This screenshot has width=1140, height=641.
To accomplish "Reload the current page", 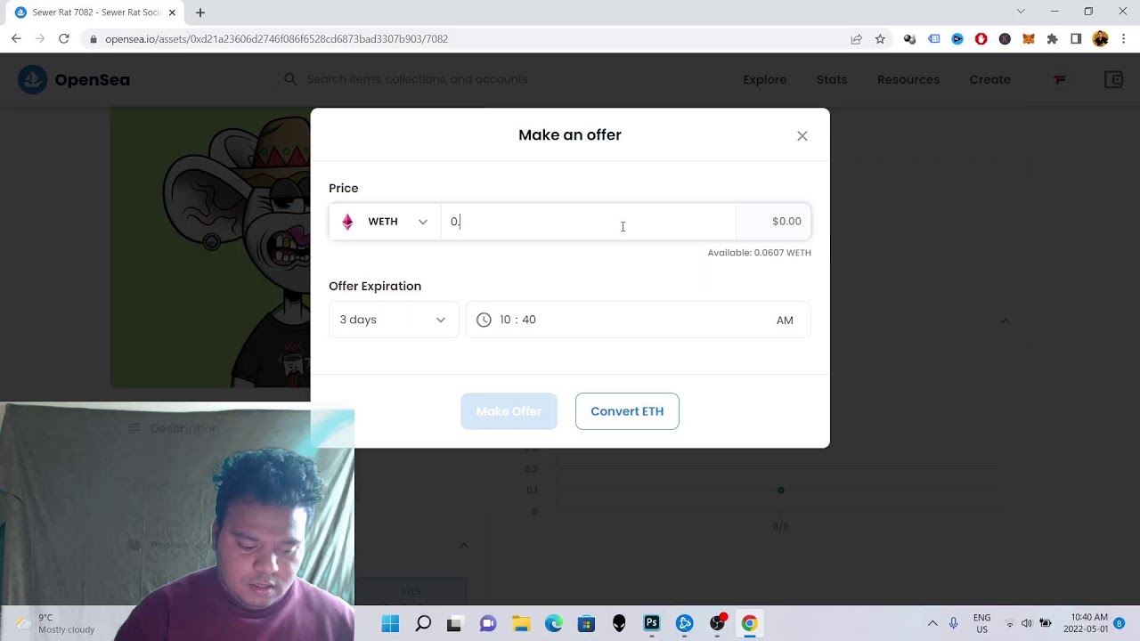I will [x=64, y=39].
